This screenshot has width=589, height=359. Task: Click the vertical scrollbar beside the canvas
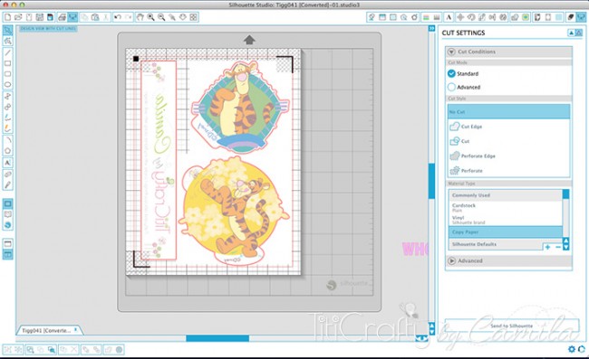coord(431,182)
